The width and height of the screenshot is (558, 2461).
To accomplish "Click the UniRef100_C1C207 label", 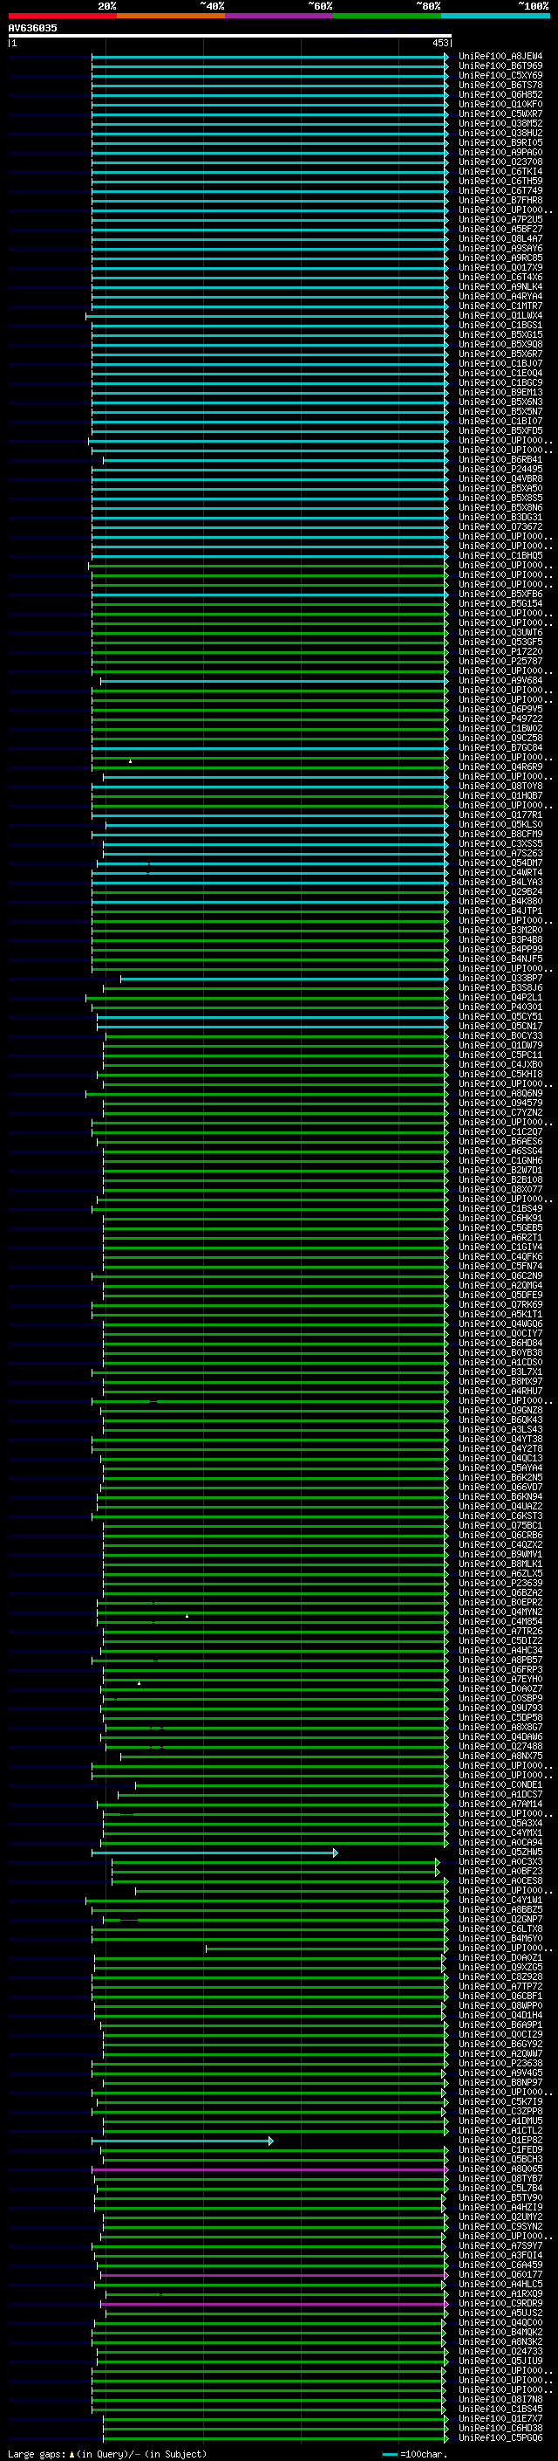I will point(500,1132).
